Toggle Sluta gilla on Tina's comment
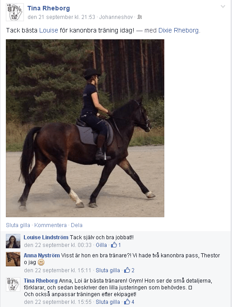The width and height of the screenshot is (232, 307). coord(108,302)
